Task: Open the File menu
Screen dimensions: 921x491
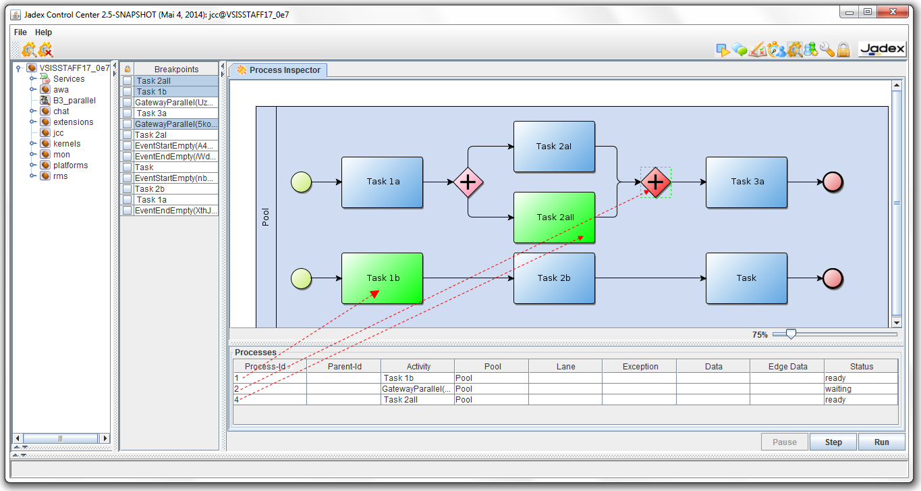Action: (x=20, y=32)
